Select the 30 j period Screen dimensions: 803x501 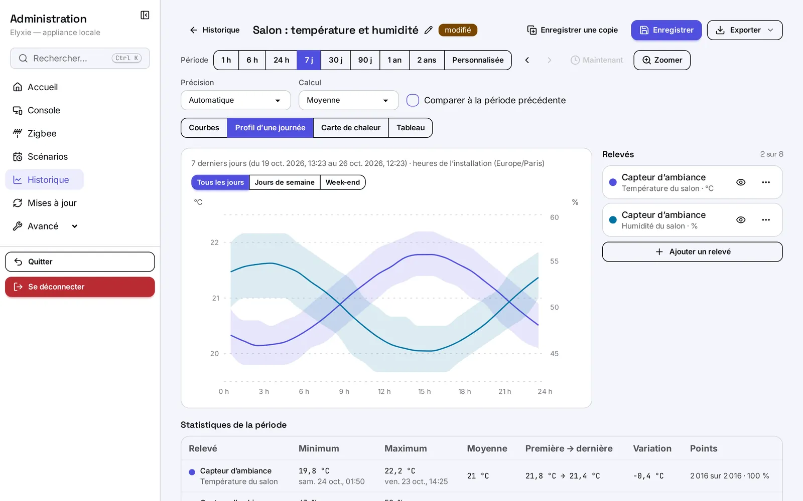pos(336,60)
